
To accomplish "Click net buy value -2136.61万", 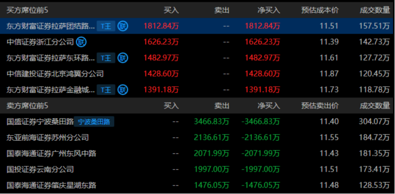I will pos(261,138).
